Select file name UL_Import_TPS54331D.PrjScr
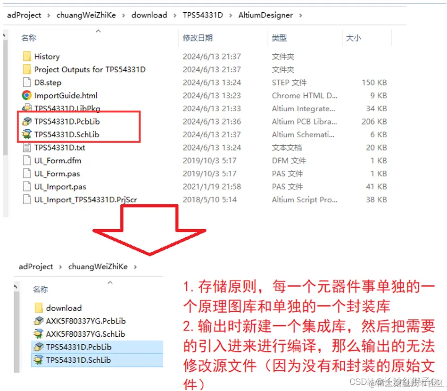This screenshot has width=447, height=391. point(85,200)
